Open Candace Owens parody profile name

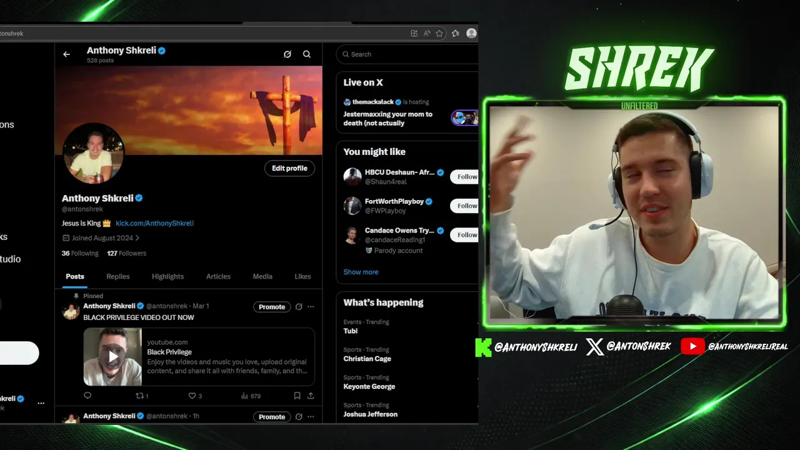[399, 231]
